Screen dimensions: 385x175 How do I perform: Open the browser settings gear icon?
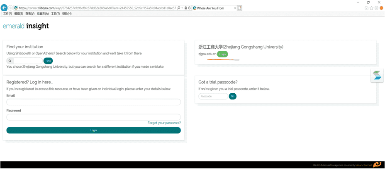click(x=376, y=8)
